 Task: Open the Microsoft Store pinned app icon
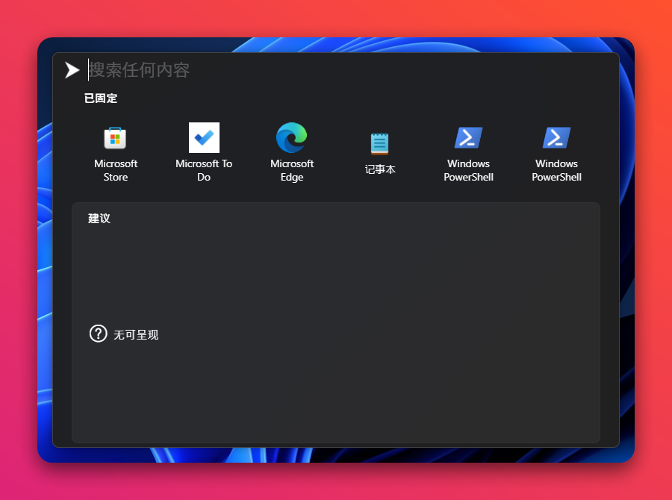pyautogui.click(x=115, y=138)
